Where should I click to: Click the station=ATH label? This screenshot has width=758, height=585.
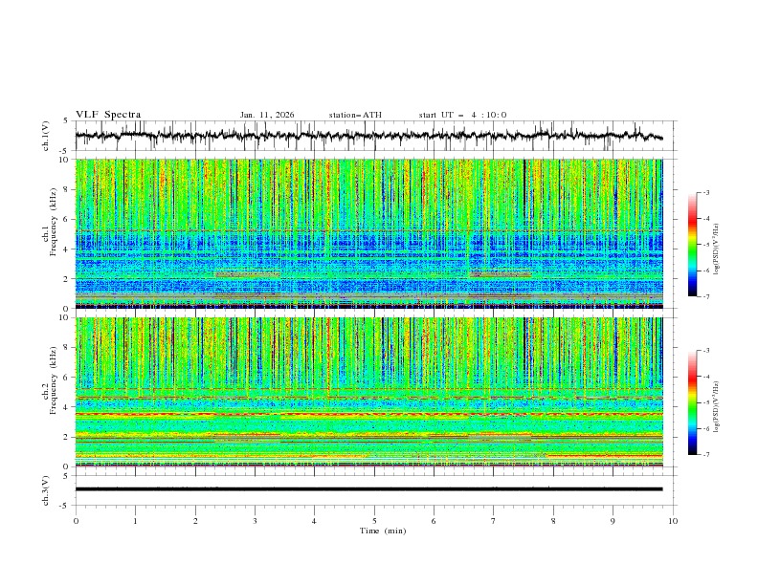click(x=355, y=115)
